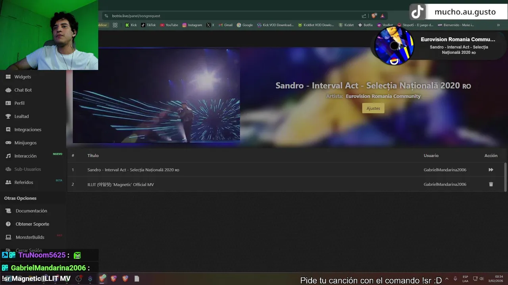Open the Widgets sidebar section
This screenshot has height=285, width=508.
click(23, 77)
